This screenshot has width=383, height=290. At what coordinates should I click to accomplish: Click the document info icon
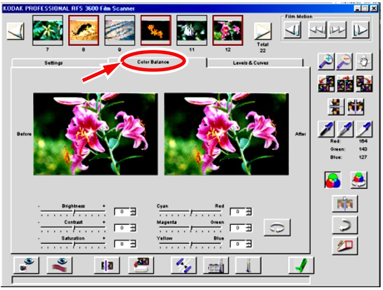216,265
